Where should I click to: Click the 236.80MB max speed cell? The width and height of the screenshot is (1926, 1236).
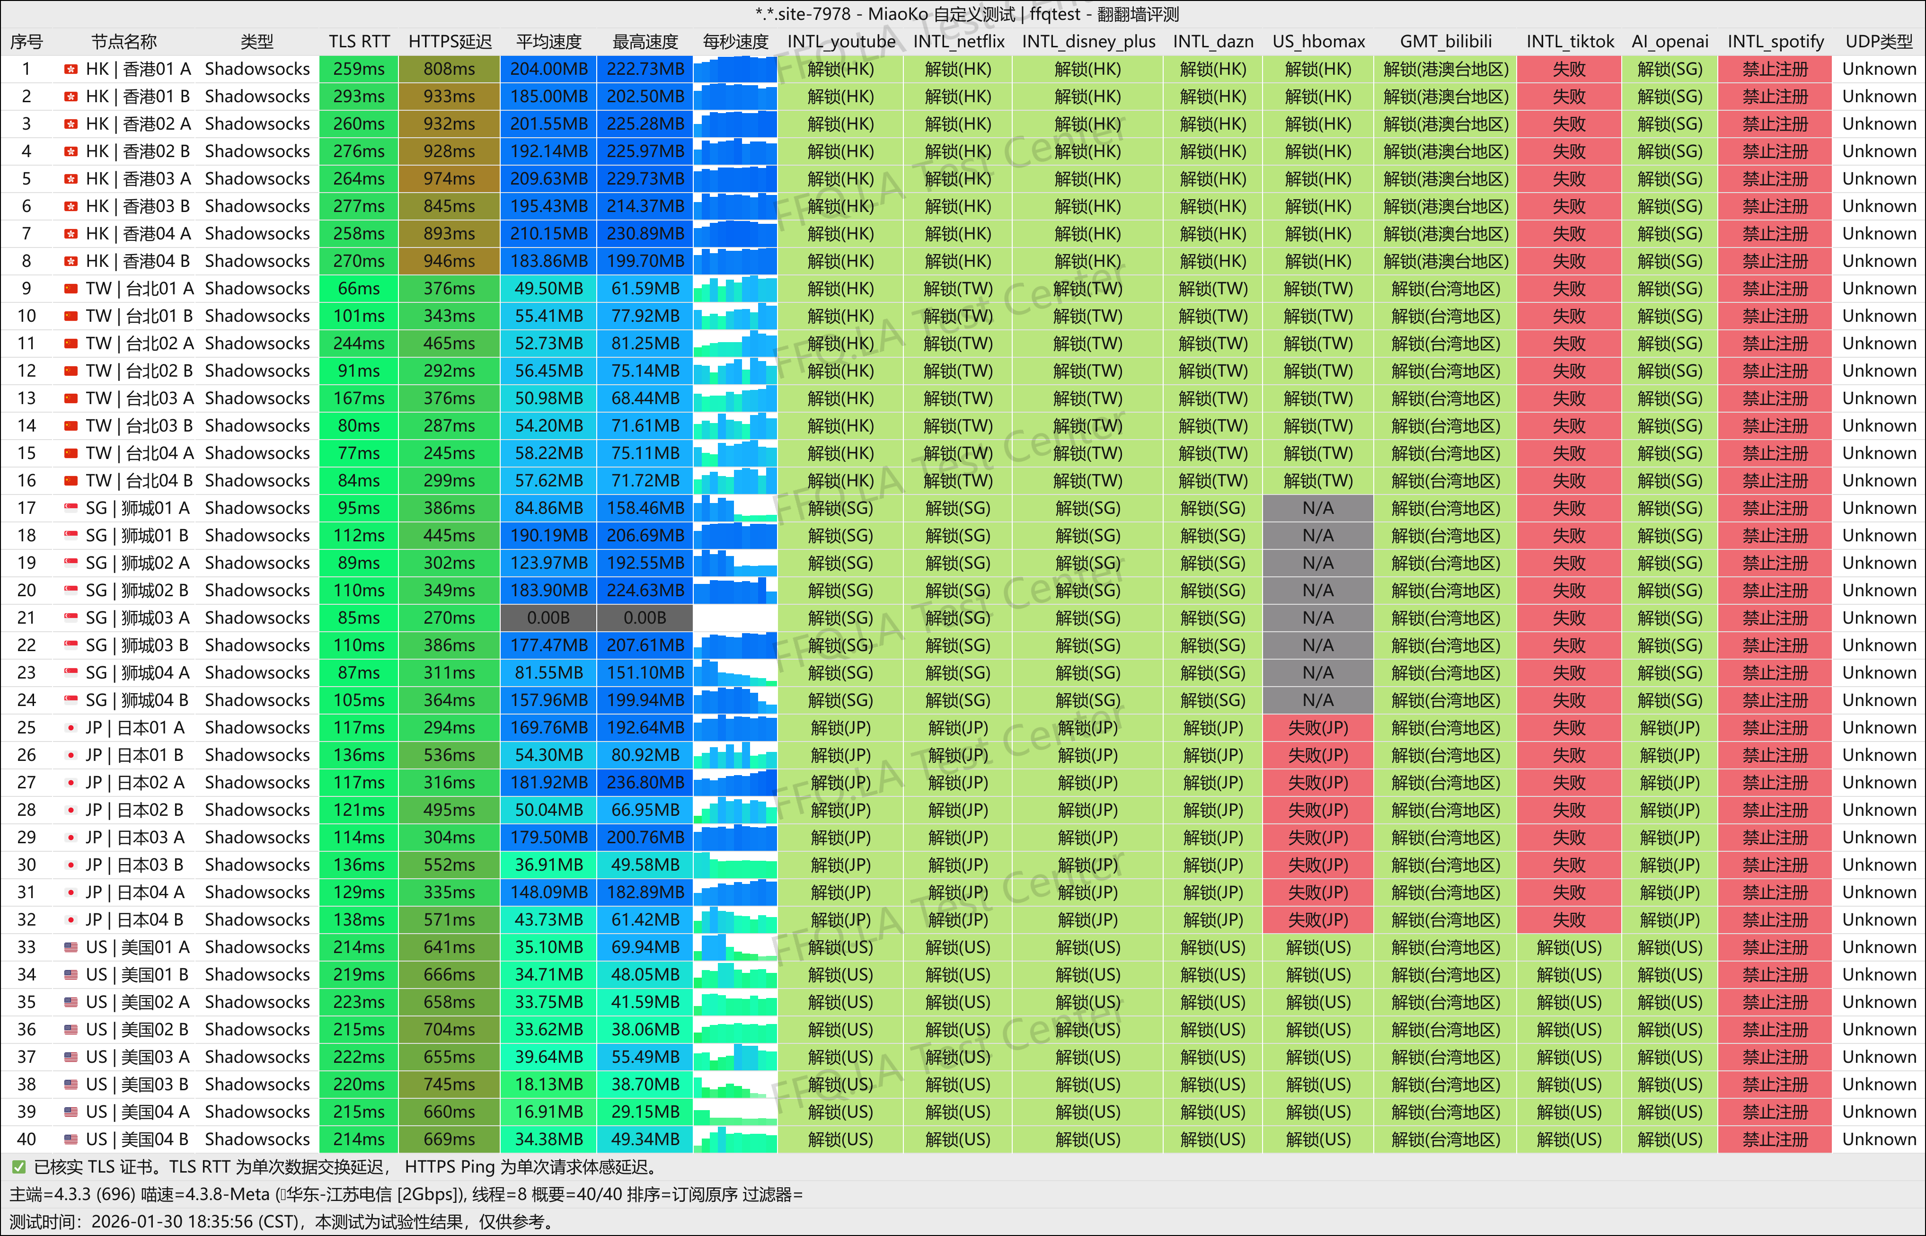click(645, 783)
